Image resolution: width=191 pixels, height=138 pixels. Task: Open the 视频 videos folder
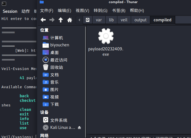pos(55,97)
